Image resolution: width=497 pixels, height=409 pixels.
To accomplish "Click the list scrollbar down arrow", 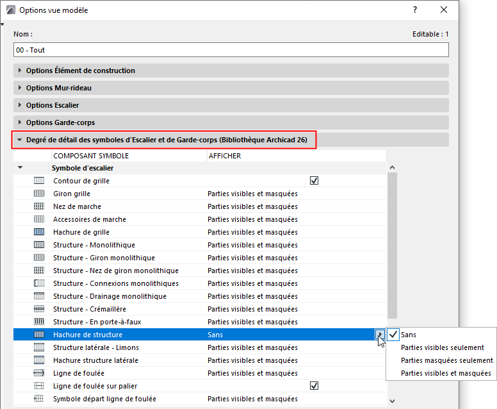I will [x=392, y=401].
